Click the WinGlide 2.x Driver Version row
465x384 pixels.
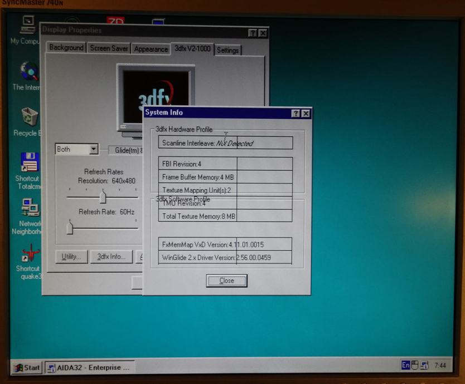(225, 257)
